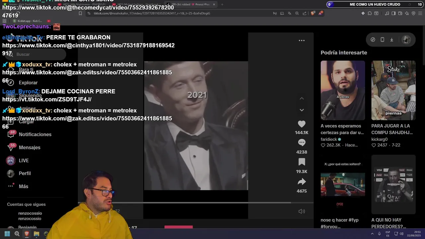
Task: Toggle browser sidebar panel icon
Action: tap(393, 13)
